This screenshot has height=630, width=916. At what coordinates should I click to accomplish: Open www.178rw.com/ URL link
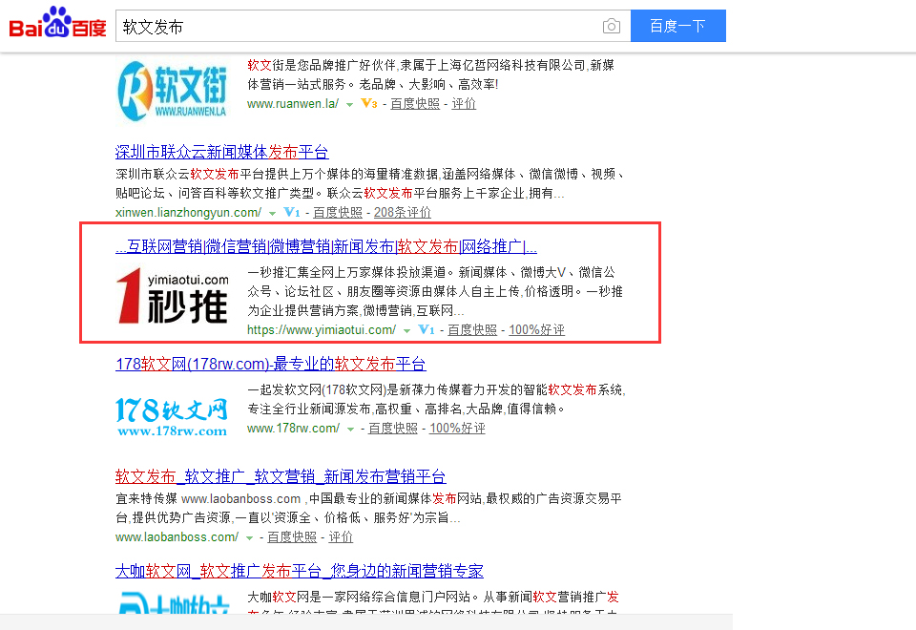293,429
